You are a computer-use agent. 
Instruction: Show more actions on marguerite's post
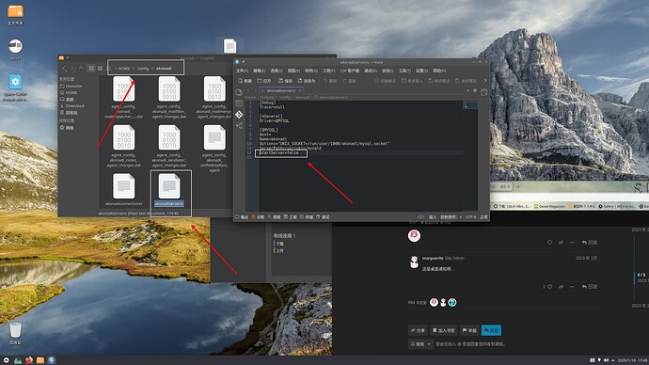tap(572, 286)
